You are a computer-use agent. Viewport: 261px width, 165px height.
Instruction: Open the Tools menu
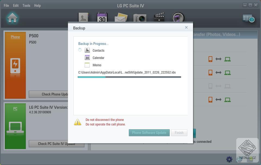click(26, 5)
